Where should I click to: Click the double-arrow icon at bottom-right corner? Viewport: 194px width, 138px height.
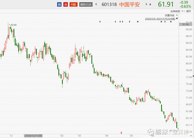coord(191,136)
